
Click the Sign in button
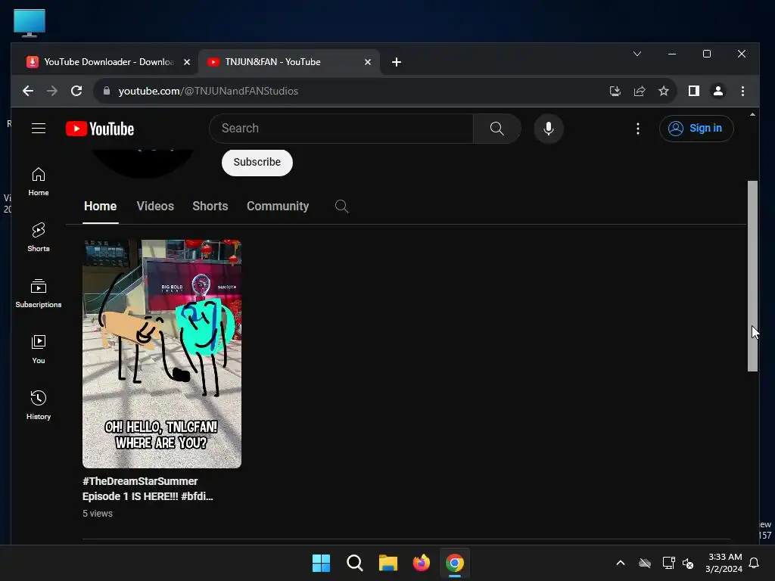(696, 129)
